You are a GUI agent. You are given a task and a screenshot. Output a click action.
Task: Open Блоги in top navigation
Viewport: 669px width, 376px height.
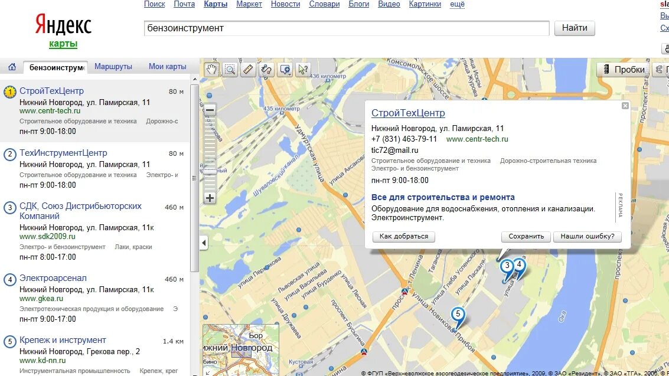pyautogui.click(x=359, y=4)
